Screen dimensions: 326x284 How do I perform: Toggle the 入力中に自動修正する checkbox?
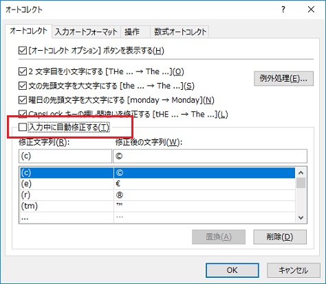(23, 127)
